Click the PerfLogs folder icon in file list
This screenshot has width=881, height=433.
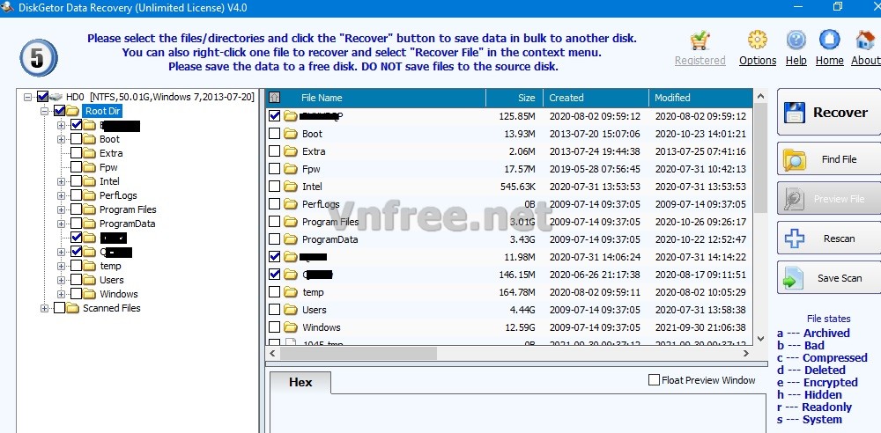pyautogui.click(x=291, y=204)
